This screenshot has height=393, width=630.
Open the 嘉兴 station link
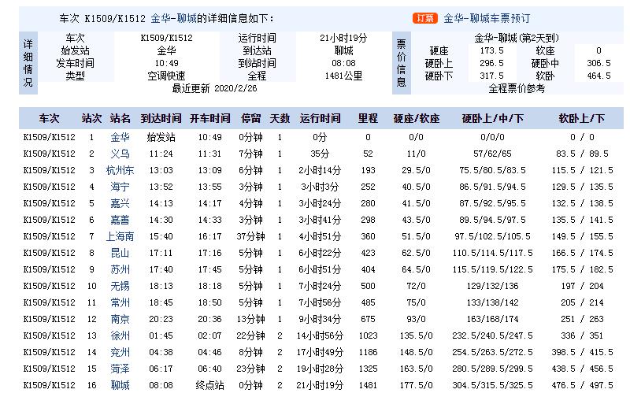[x=120, y=203]
